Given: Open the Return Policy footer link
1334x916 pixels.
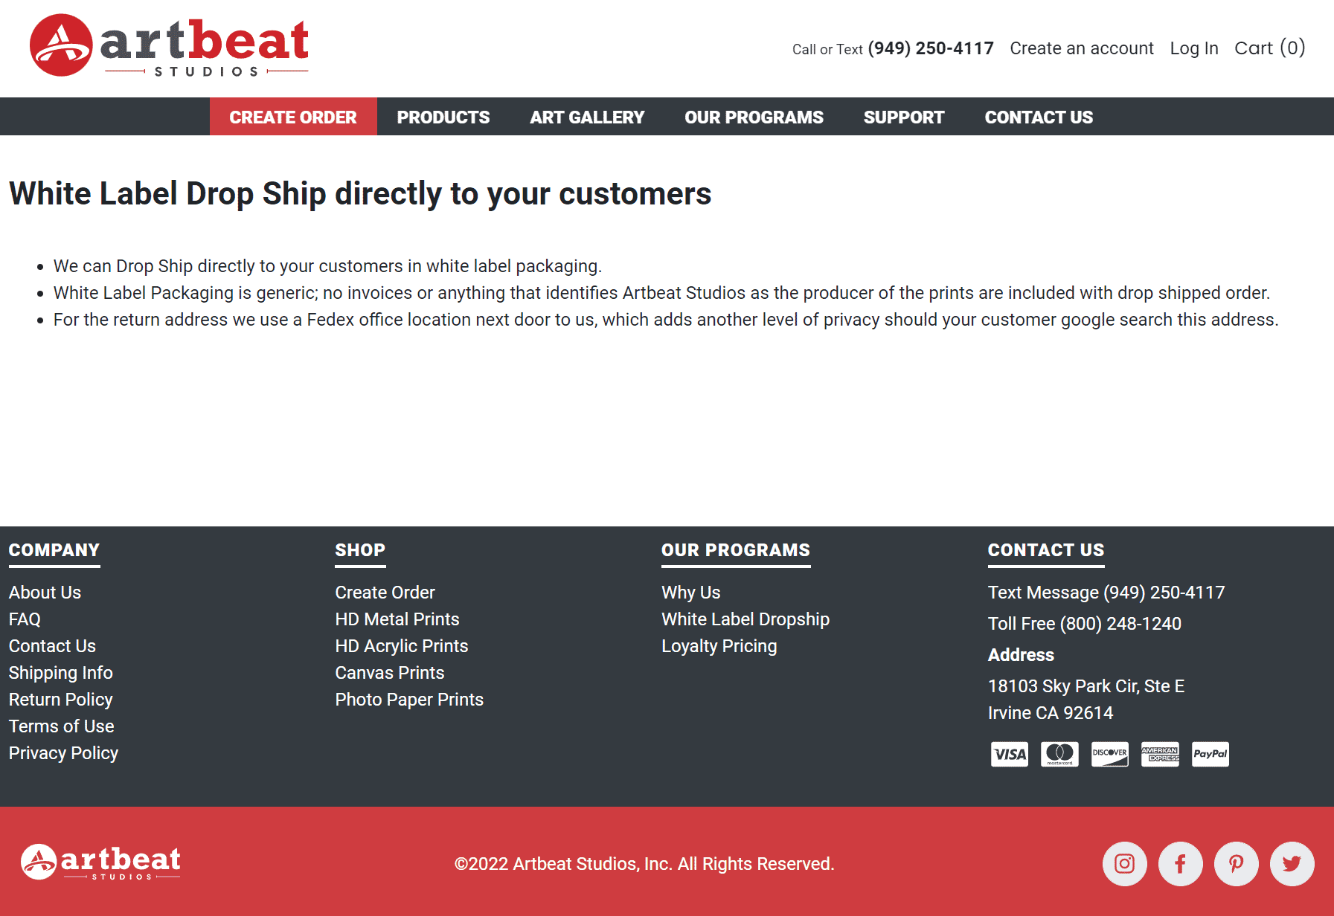Looking at the screenshot, I should pyautogui.click(x=60, y=700).
